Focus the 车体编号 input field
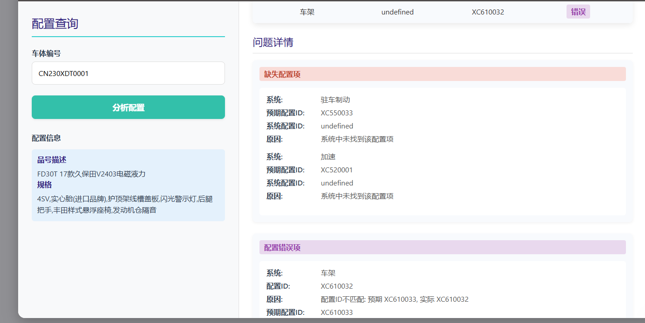This screenshot has width=645, height=323. (128, 73)
